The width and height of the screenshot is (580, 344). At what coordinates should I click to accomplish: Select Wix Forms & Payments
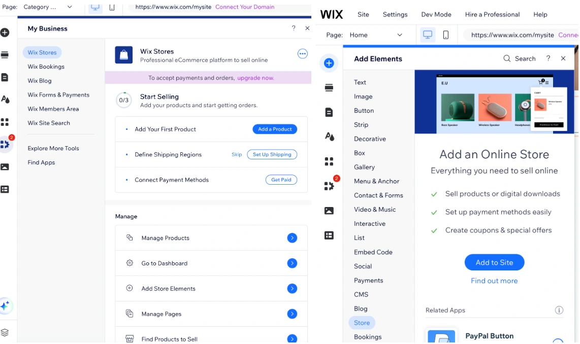[58, 94]
